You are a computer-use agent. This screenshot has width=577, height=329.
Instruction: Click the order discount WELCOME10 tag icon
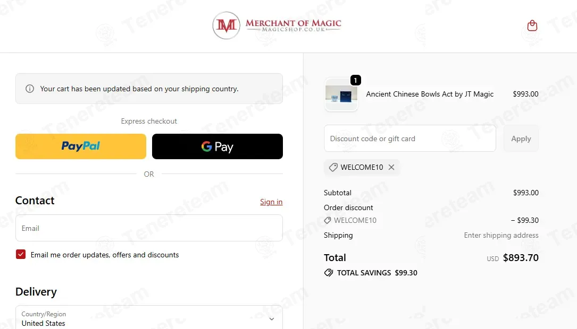point(328,220)
